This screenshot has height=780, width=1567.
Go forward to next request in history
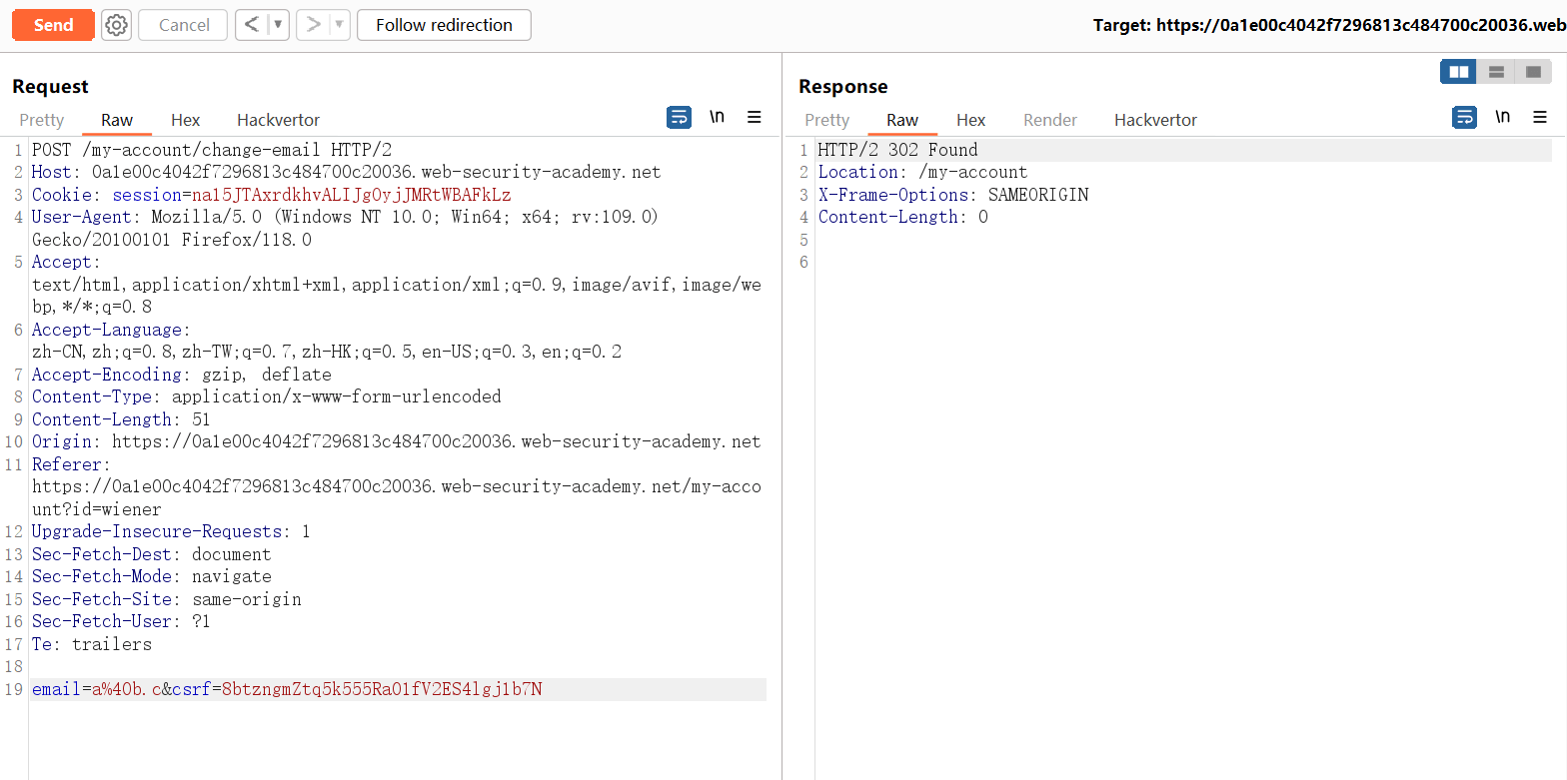313,25
